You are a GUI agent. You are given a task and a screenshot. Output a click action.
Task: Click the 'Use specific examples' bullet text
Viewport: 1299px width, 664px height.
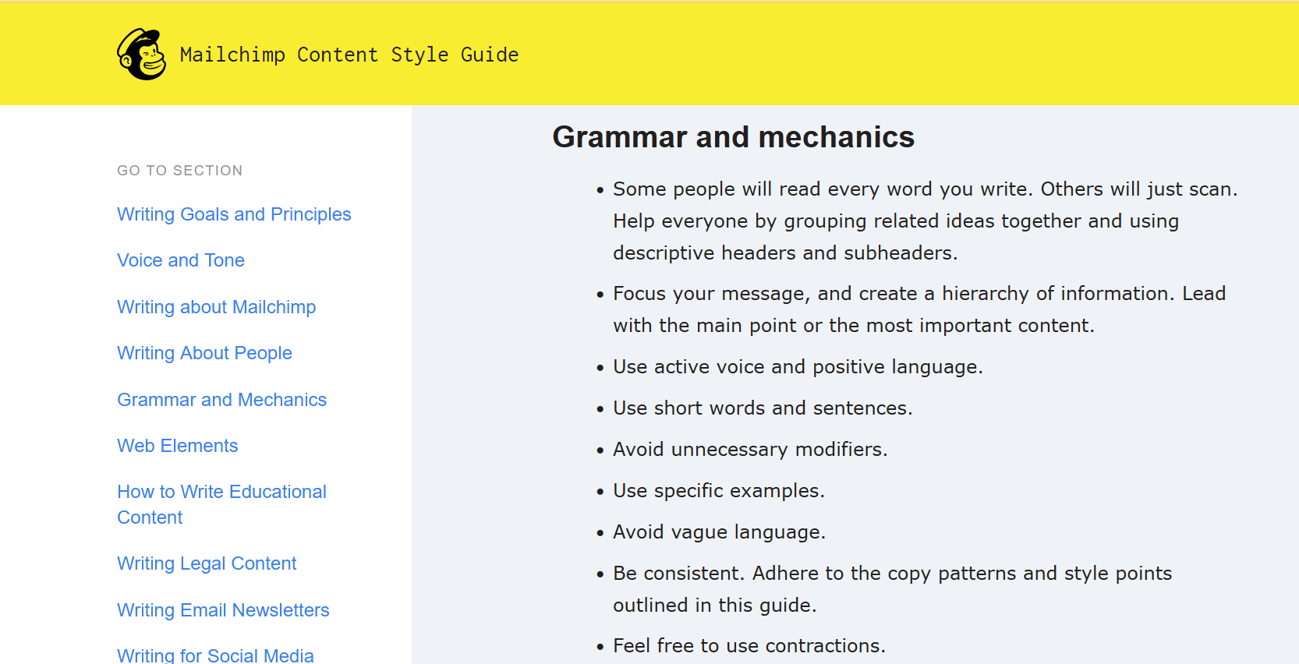point(719,491)
